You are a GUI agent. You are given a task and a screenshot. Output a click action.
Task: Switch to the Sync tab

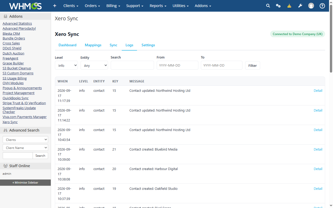coord(113,45)
